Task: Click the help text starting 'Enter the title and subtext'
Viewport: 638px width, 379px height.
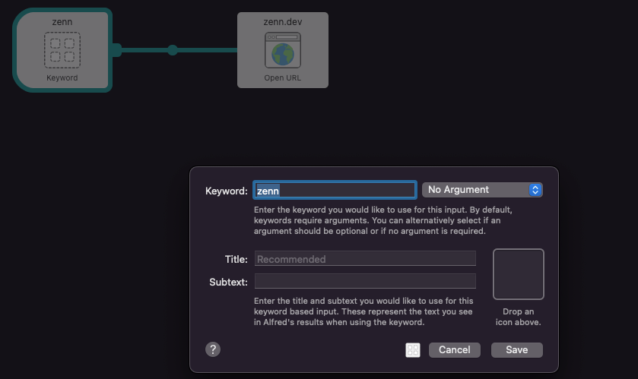Action: point(363,311)
